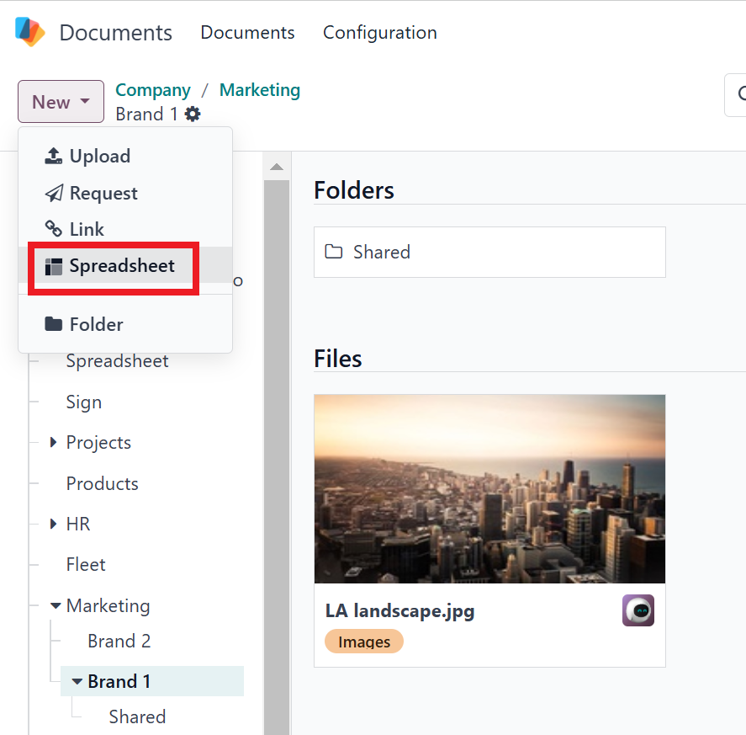Select the Projects folder in the tree
The width and height of the screenshot is (746, 735).
(x=98, y=443)
